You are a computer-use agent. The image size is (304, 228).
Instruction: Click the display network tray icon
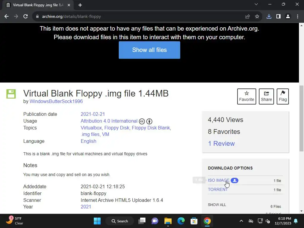click(260, 221)
